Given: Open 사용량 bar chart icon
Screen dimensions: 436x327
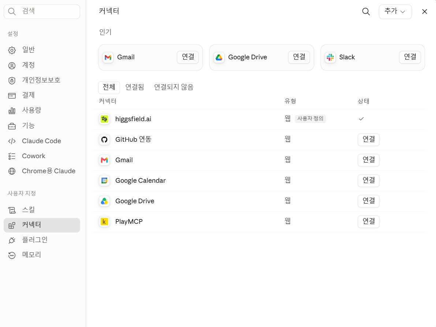Looking at the screenshot, I should (x=12, y=111).
